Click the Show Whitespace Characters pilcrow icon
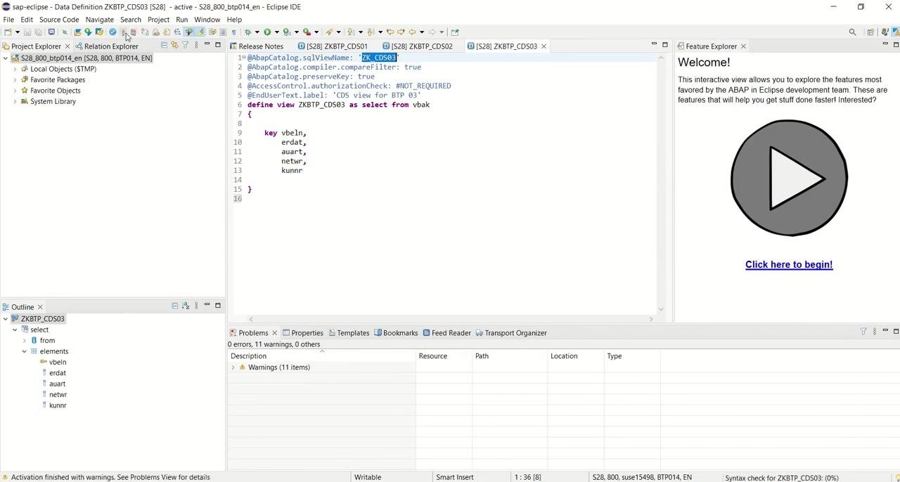Image resolution: width=900 pixels, height=482 pixels. (234, 32)
